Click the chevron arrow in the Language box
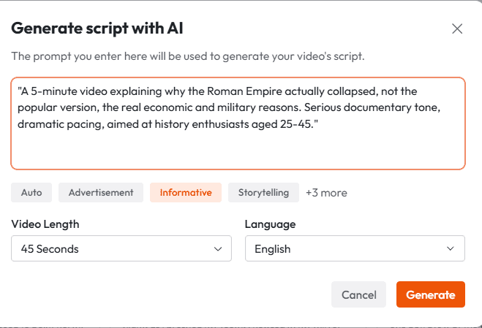 [451, 249]
